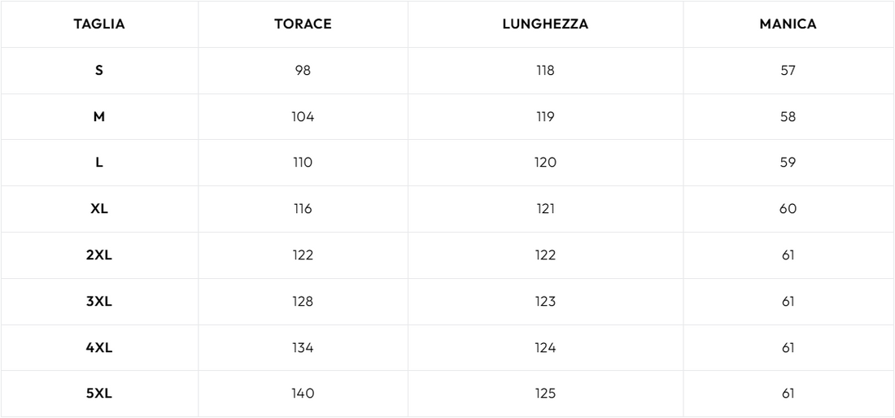Select lunghezza value 120 for size L

click(545, 163)
